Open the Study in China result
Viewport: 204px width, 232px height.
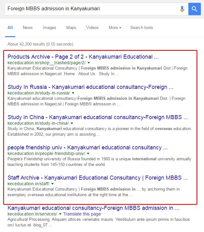[x=98, y=117]
